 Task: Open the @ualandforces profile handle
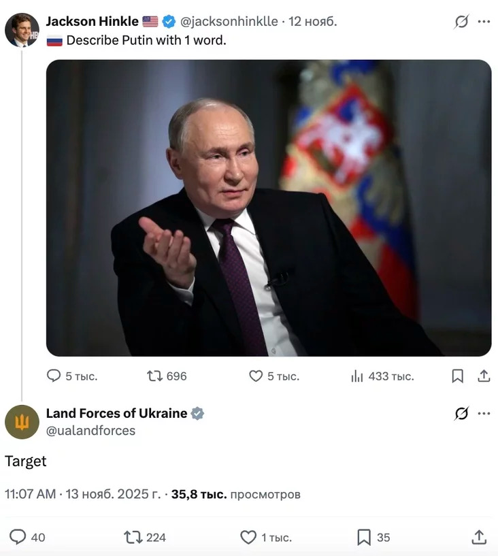(90, 431)
